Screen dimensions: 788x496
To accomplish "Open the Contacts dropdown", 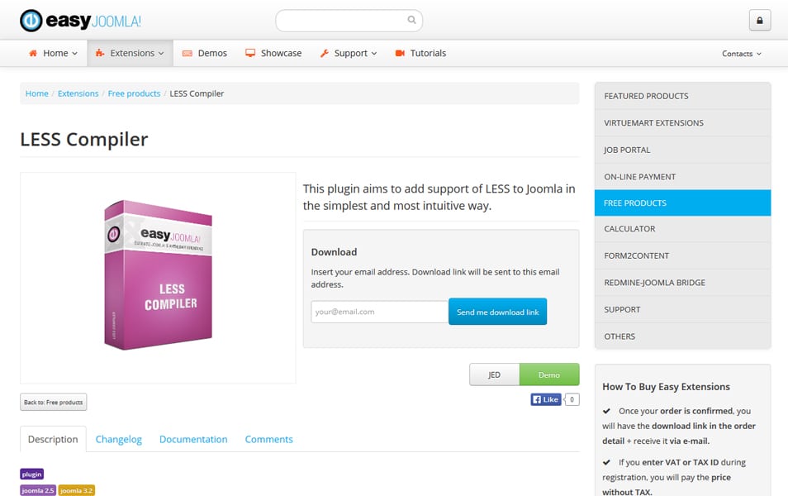I will point(741,54).
